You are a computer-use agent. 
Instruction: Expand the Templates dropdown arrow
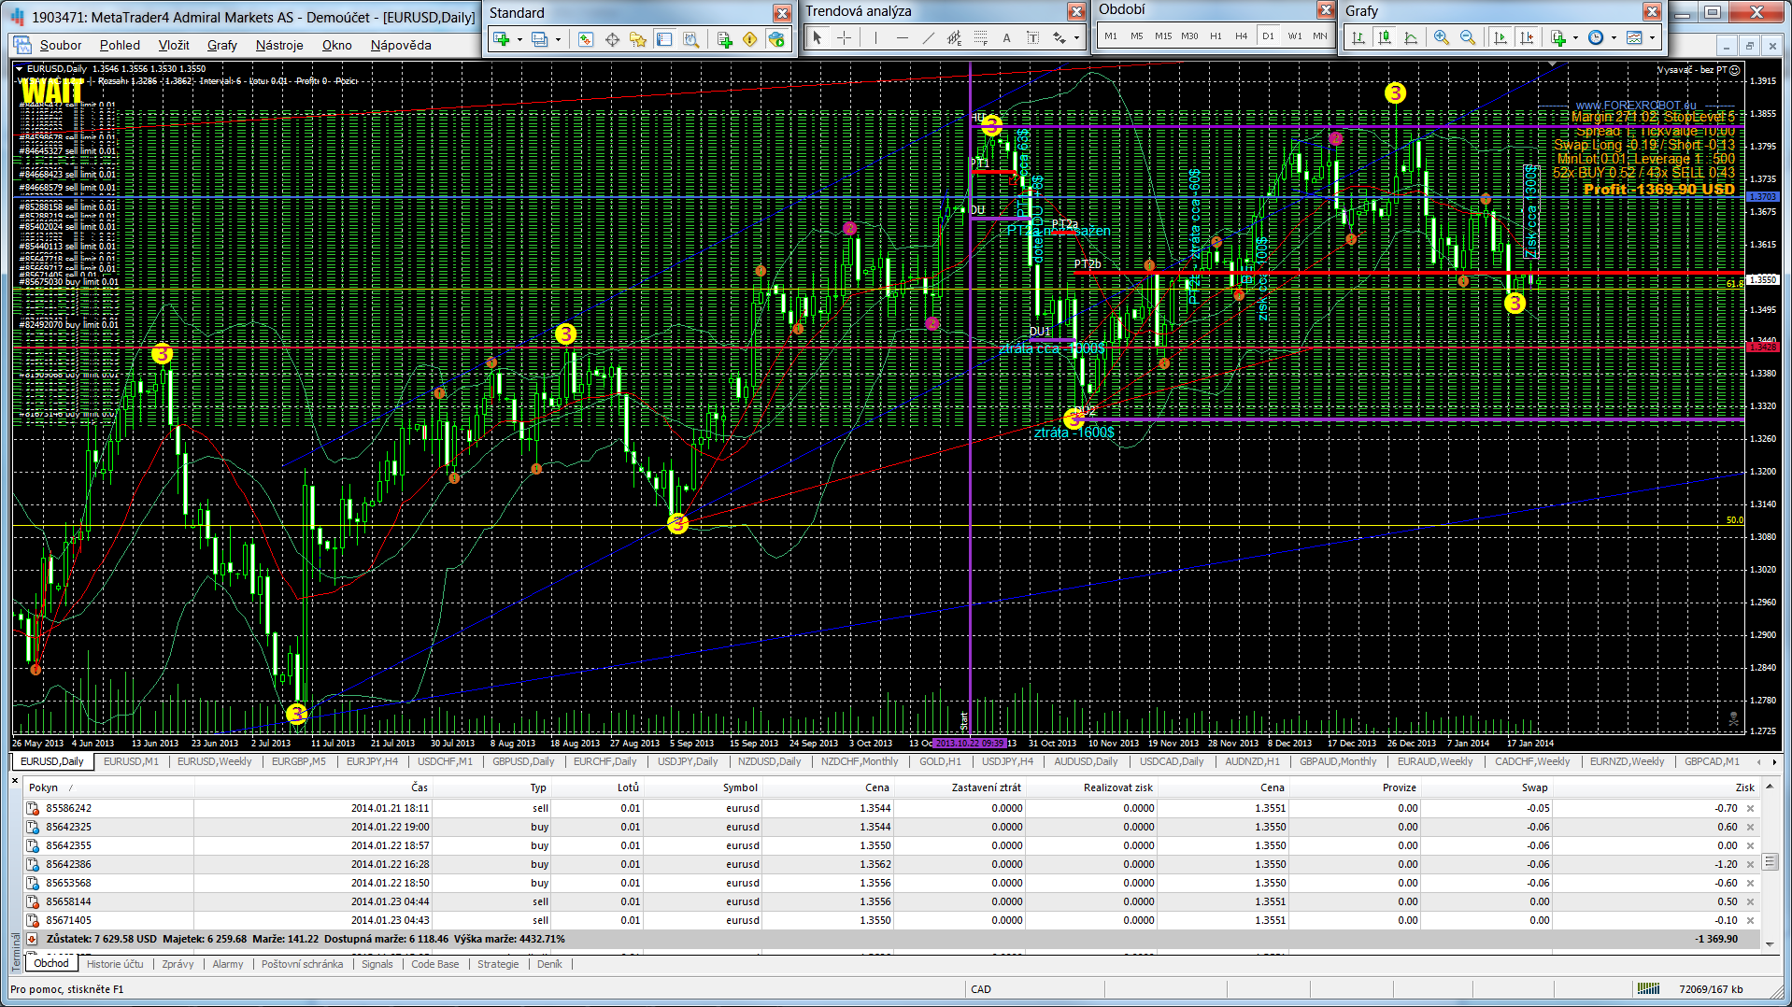click(x=1652, y=38)
